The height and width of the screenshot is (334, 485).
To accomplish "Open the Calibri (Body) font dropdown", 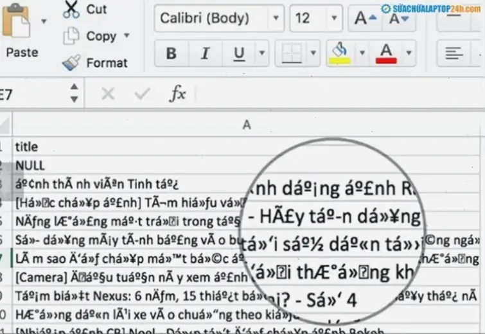I will click(276, 18).
